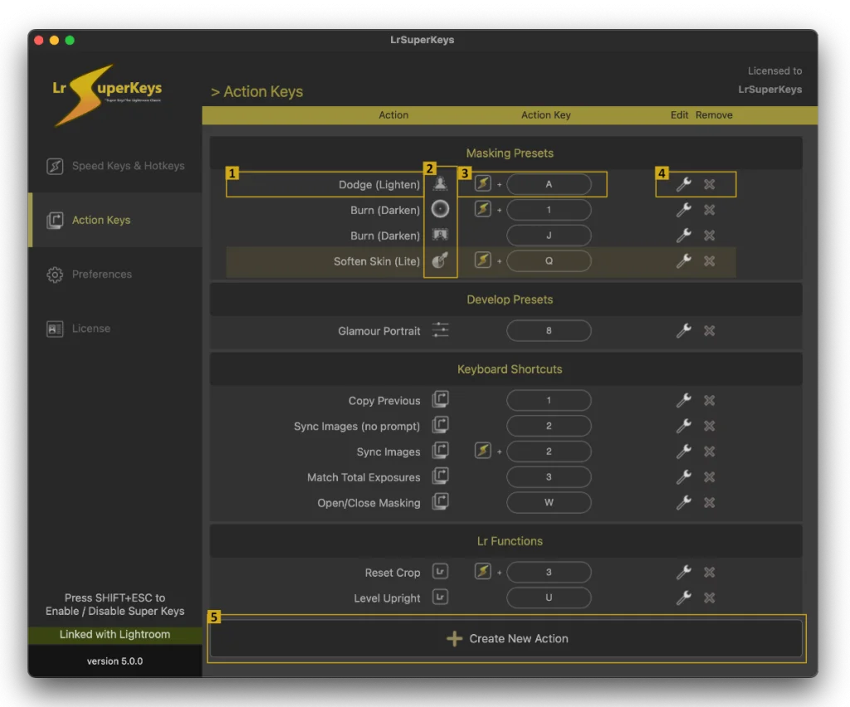Screen dimensions: 850x707
Task: Click the lightning super key icon for Dodge (Lighten)
Action: 482,183
